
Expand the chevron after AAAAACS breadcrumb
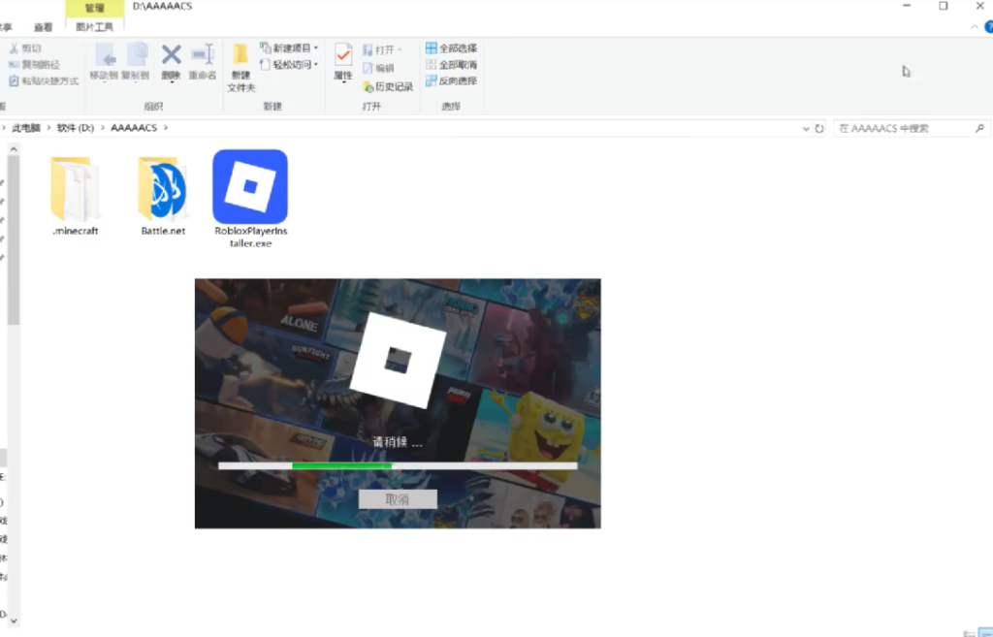tap(166, 128)
